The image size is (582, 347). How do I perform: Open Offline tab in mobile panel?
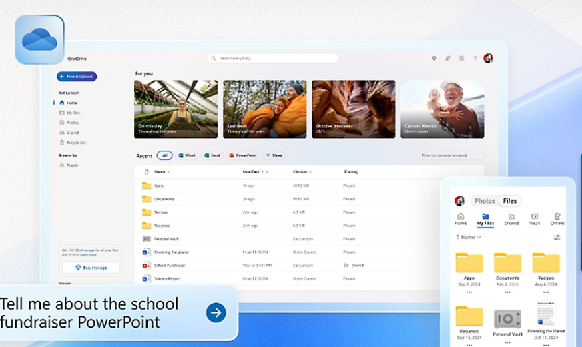tap(557, 219)
